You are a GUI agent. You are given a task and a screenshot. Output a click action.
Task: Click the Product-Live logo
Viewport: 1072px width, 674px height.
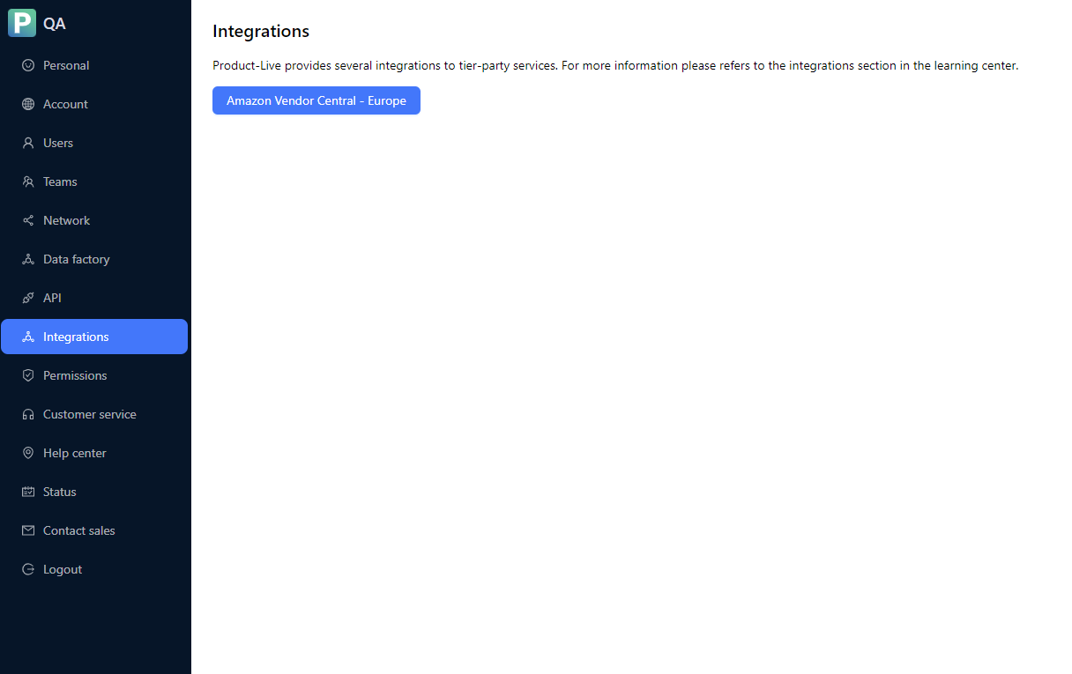(21, 23)
